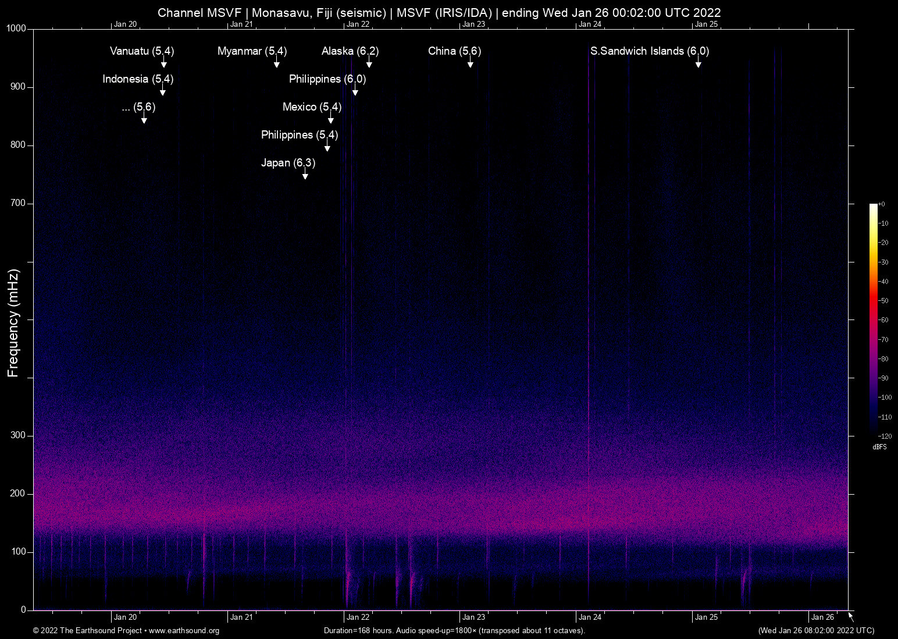
Task: Select the arrow under Mexico (5.4)
Action: pyautogui.click(x=331, y=119)
